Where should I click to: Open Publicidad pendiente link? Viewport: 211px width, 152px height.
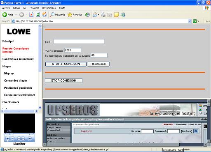pos(18,88)
